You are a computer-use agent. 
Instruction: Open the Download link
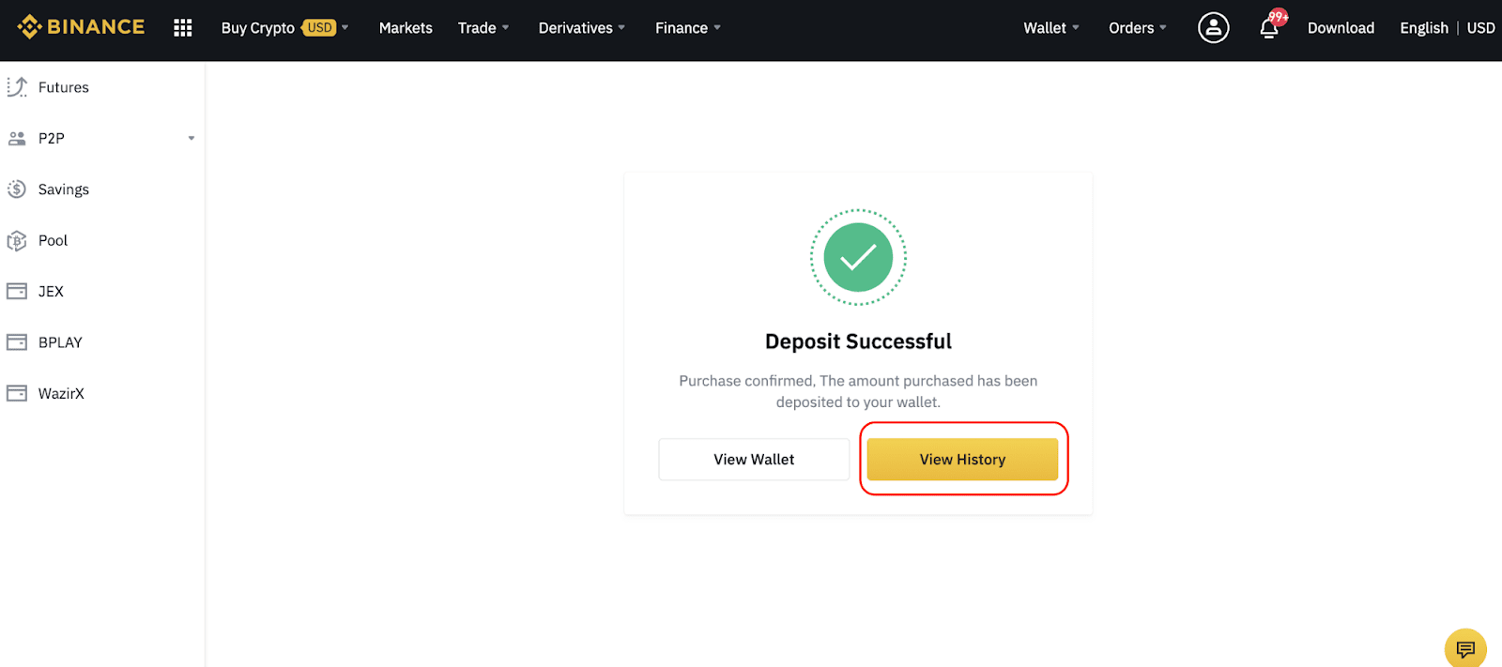pos(1341,28)
